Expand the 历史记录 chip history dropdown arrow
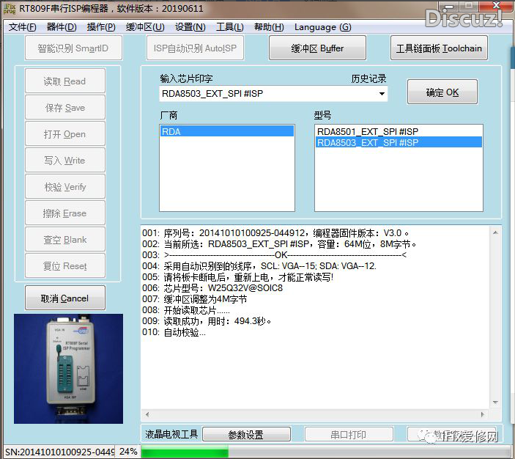Viewport: 515px width, 459px height. tap(382, 94)
